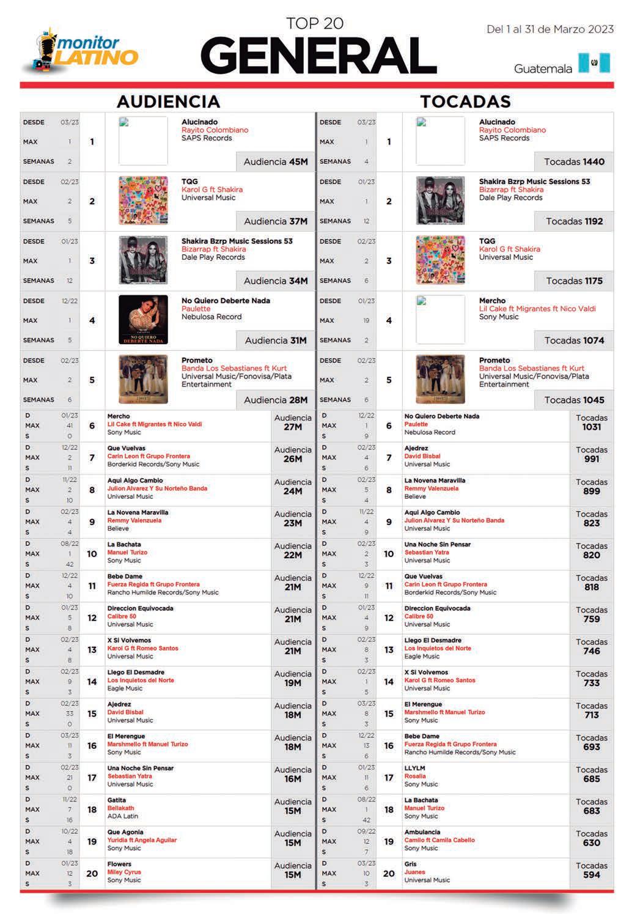Select Audiencia 45M badge for Alucinado
The width and height of the screenshot is (629, 914).
(276, 162)
